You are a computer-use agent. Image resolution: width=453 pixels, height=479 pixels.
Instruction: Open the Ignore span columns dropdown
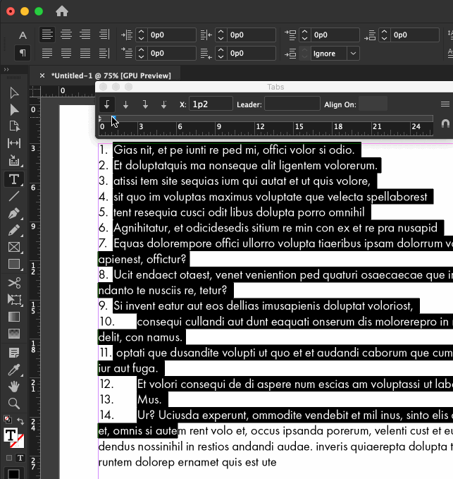coord(353,54)
